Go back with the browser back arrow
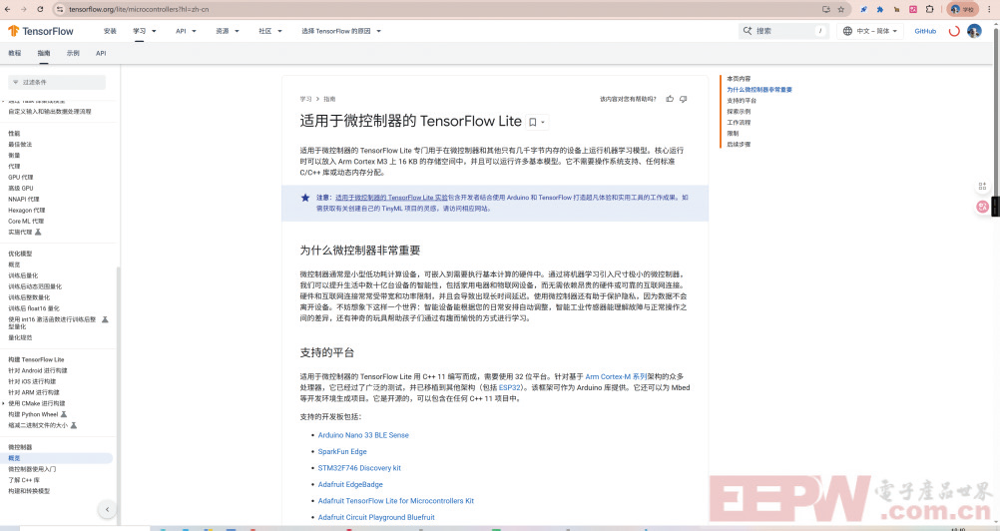Screen dimensions: 1000x531 click(8, 9)
